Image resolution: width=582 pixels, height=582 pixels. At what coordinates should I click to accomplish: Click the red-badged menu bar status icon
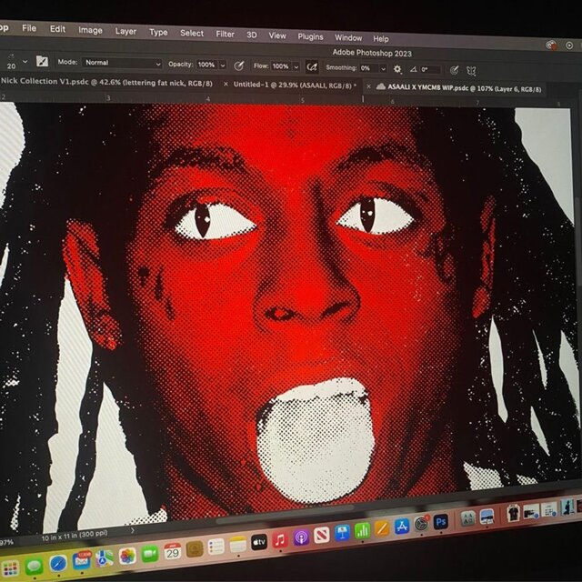click(551, 45)
